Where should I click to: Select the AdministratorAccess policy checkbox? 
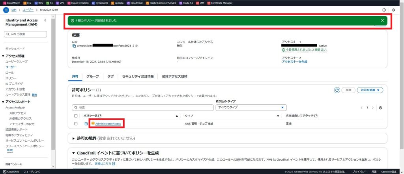point(76,124)
